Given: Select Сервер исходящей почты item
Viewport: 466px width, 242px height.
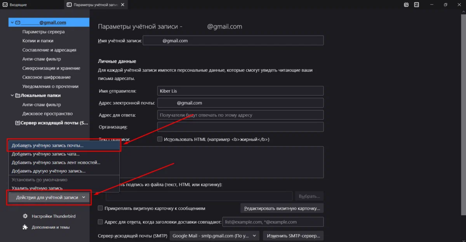Looking at the screenshot, I should click(x=54, y=123).
